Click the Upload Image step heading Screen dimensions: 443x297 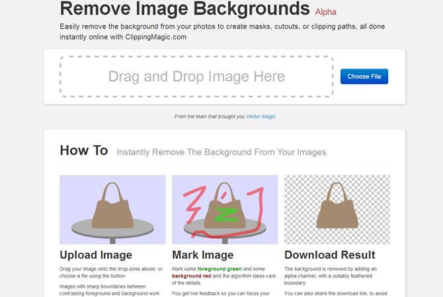[x=96, y=255]
